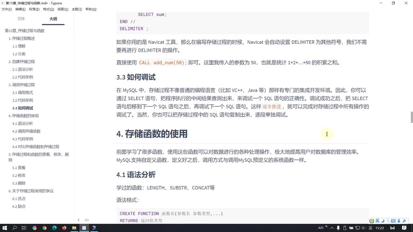Jump to outline item 2.2 代码举例

pos(23,77)
